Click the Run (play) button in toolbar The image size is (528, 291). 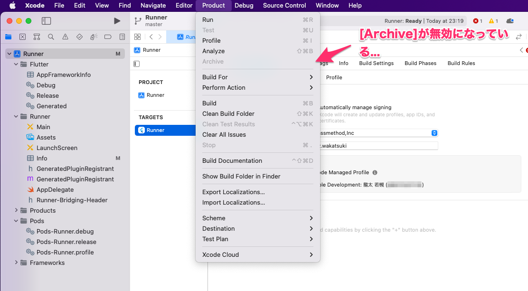tap(117, 21)
